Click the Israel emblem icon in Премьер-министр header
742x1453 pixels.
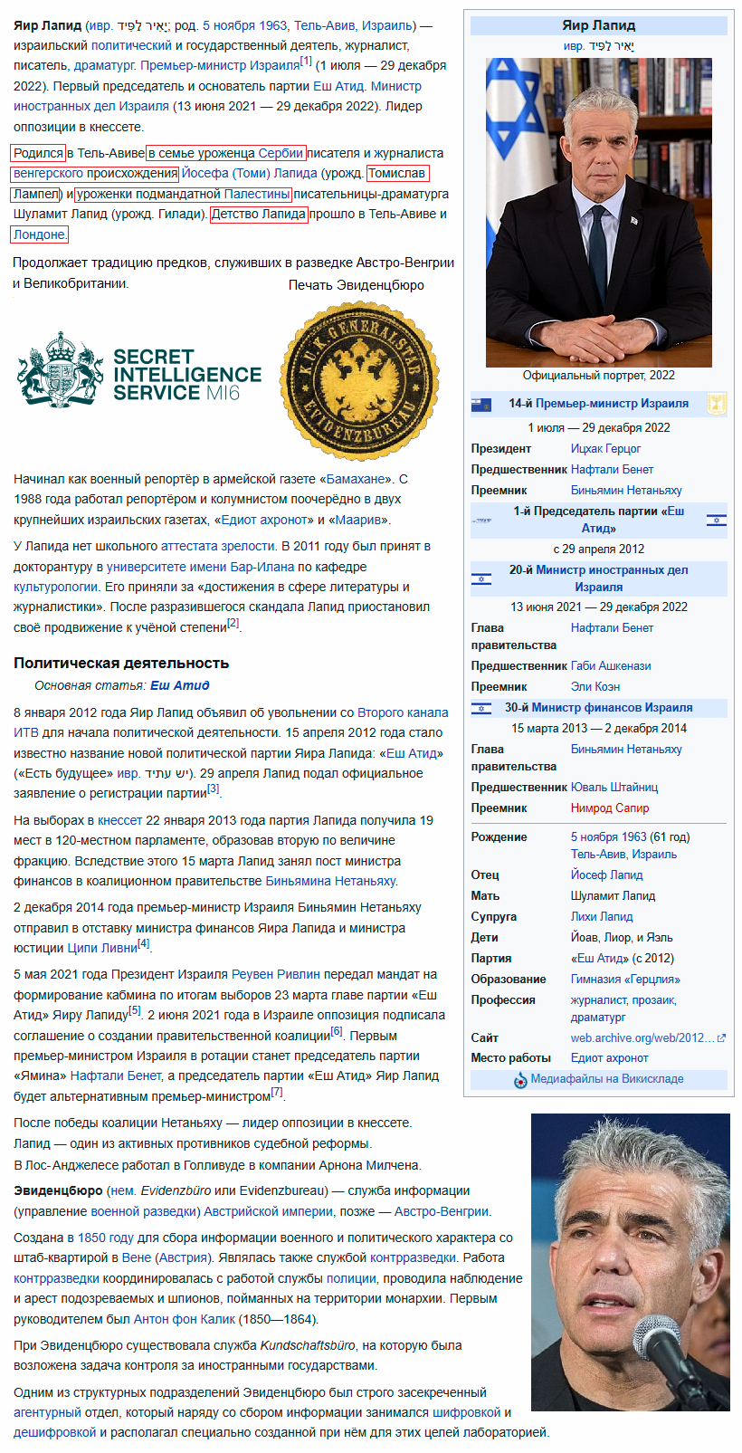717,405
